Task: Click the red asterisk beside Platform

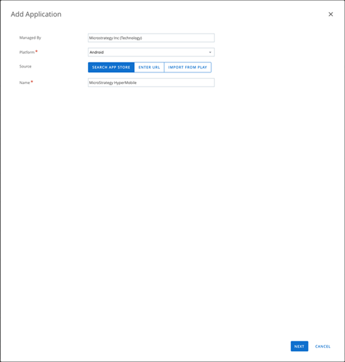Action: click(36, 51)
